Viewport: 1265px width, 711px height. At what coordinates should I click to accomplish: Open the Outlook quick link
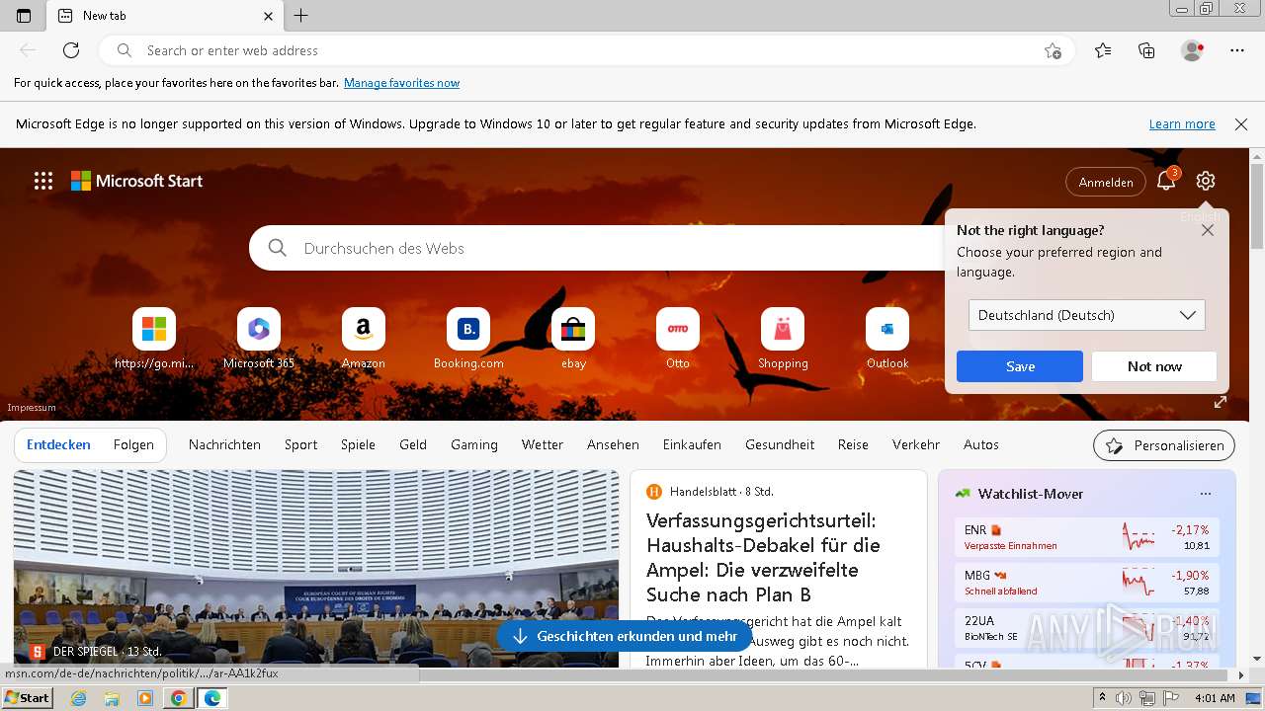pos(887,339)
